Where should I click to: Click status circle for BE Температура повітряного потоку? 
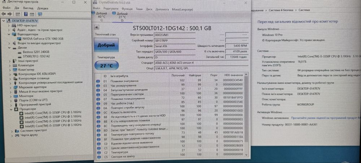coord(99,135)
